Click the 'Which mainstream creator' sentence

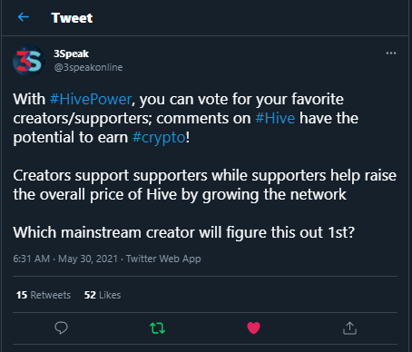184,232
